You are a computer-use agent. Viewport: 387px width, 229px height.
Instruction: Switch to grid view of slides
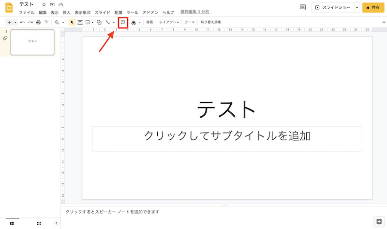tap(39, 223)
